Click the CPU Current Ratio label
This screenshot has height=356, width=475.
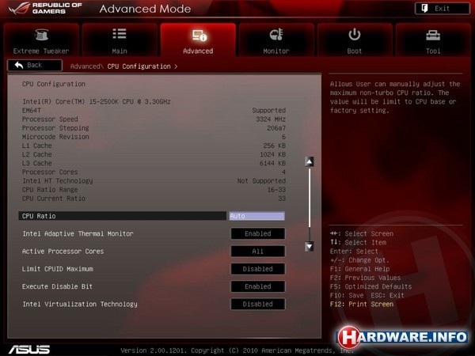click(54, 199)
